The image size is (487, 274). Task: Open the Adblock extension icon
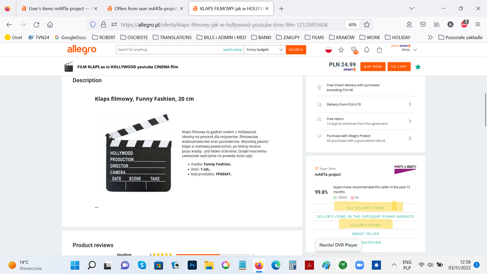464,24
